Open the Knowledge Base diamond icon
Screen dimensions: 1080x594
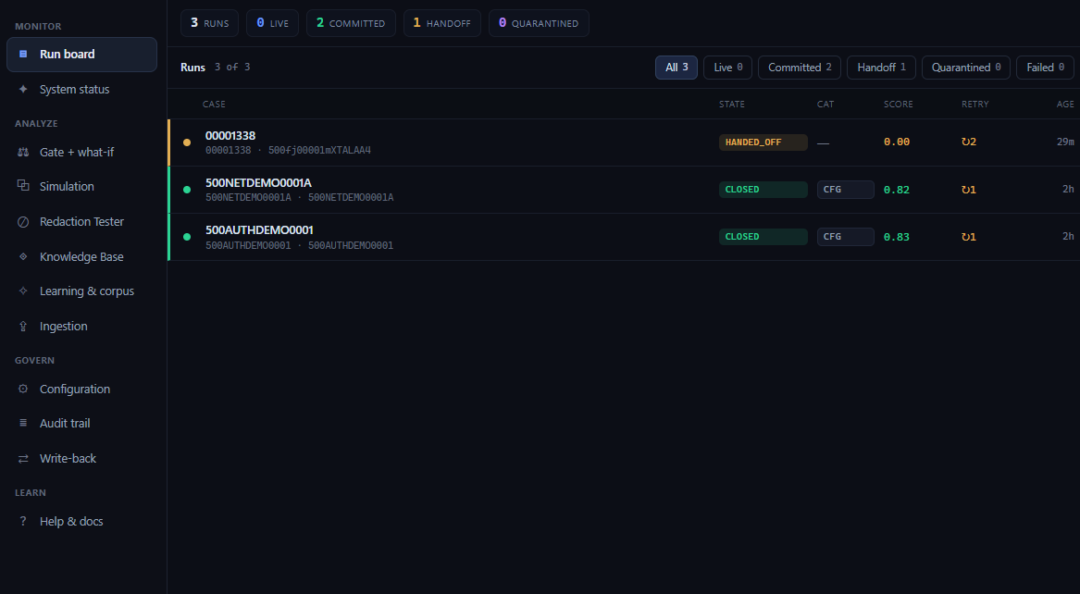coord(23,256)
